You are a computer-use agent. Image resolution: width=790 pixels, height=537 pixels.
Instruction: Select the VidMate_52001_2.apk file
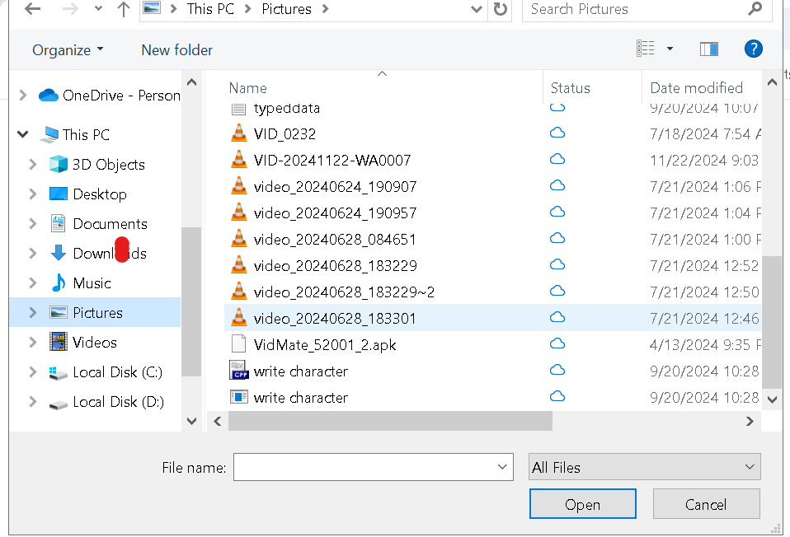click(324, 345)
